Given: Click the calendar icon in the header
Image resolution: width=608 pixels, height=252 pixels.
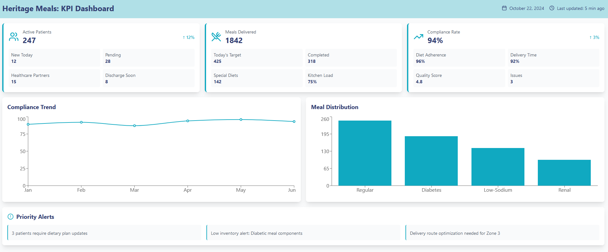Looking at the screenshot, I should [x=504, y=8].
